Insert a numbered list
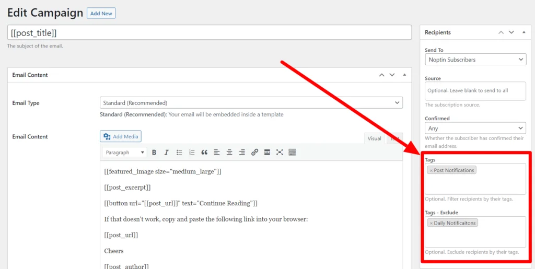 [192, 153]
